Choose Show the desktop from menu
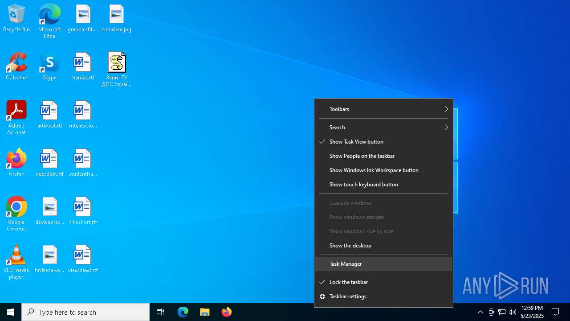This screenshot has width=570, height=321. click(383, 246)
